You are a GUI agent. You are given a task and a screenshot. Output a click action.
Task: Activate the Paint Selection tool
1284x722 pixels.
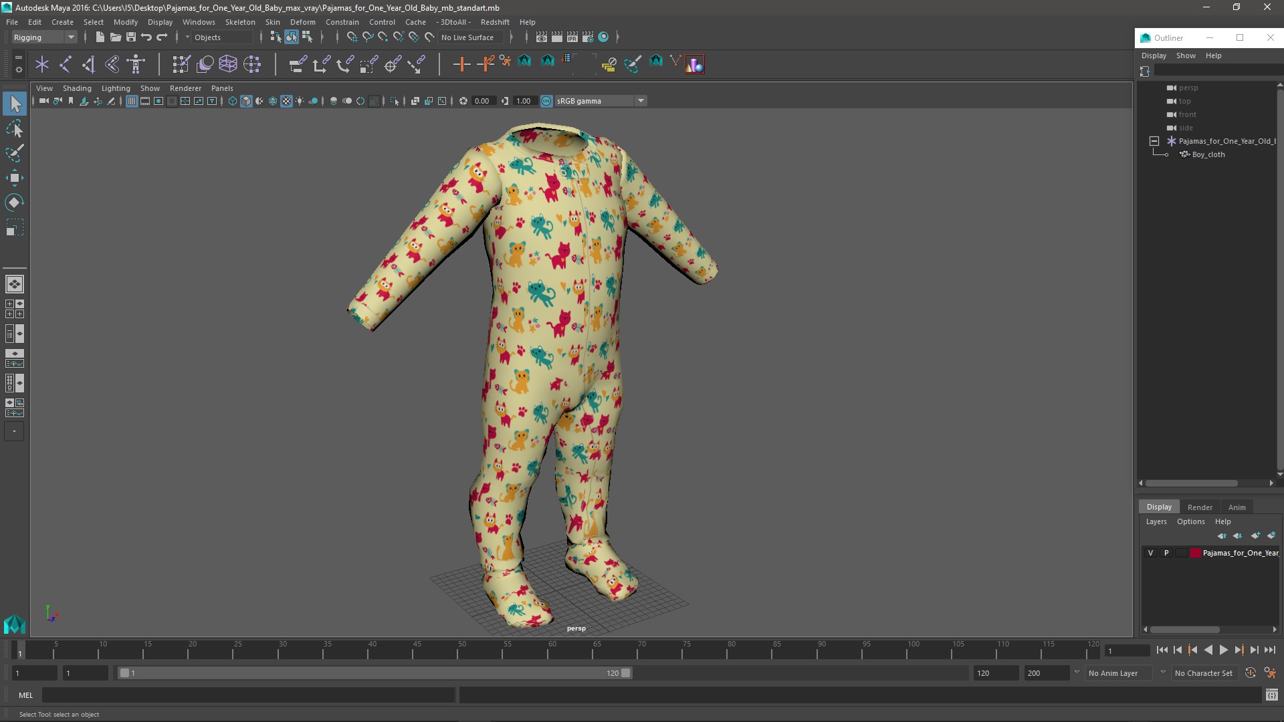pyautogui.click(x=14, y=153)
